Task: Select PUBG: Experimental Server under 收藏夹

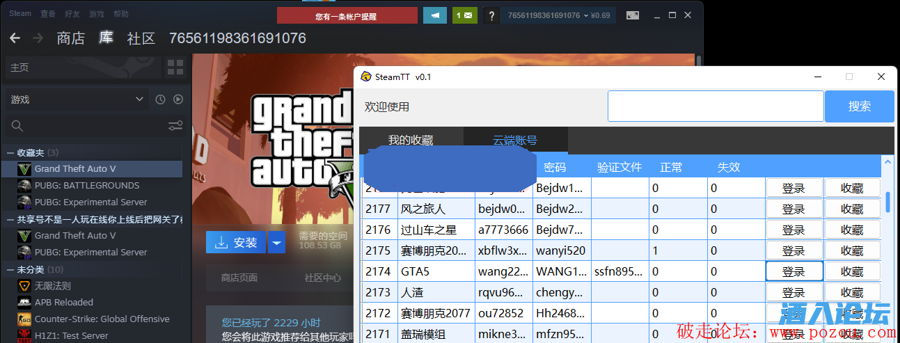Action: (x=92, y=202)
